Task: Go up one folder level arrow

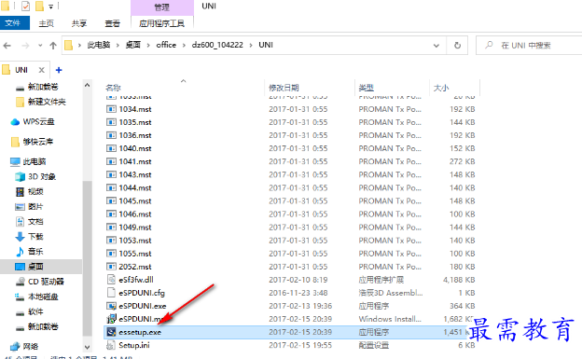Action: point(53,46)
